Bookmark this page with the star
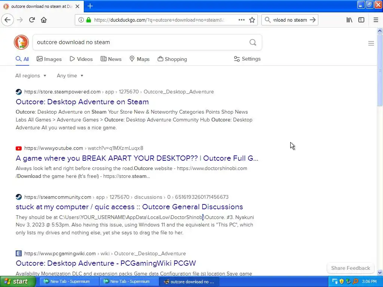The image size is (383, 287). pyautogui.click(x=252, y=20)
